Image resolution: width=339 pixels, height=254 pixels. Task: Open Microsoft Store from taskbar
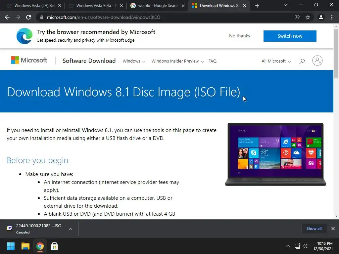[x=54, y=246]
